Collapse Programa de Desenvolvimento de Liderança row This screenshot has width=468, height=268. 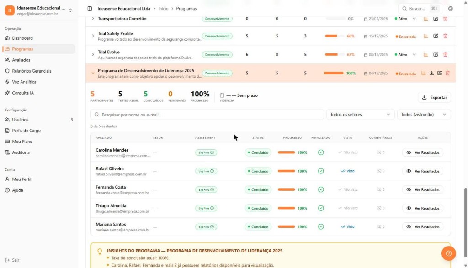[93, 73]
